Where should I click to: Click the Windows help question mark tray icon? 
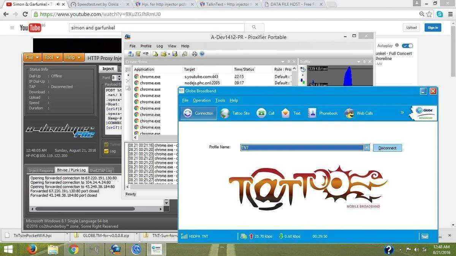[388, 250]
